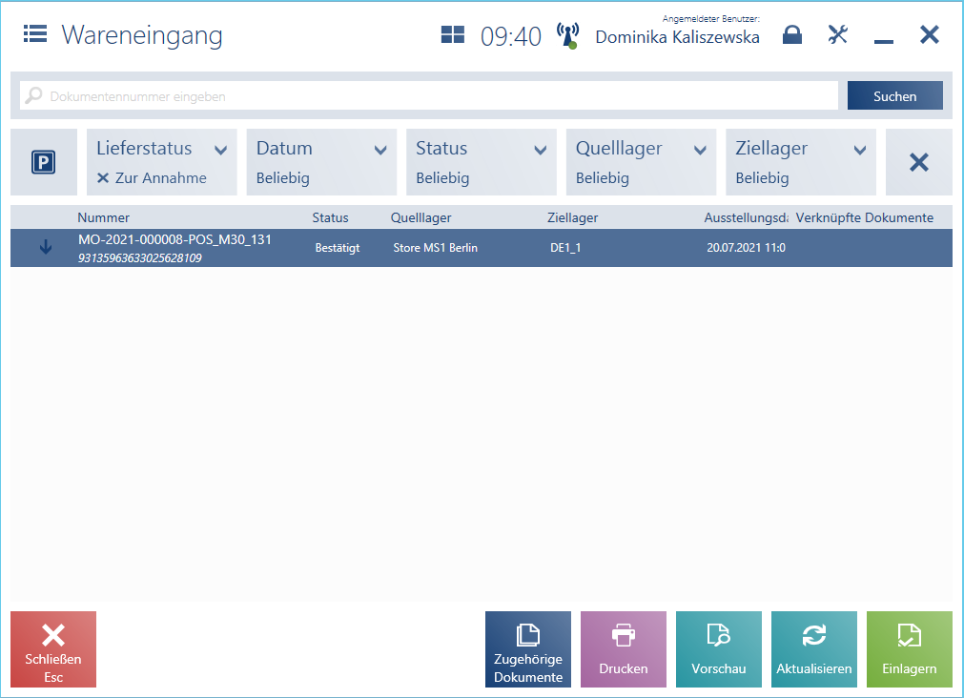Sort by Quelllager column header

[420, 217]
